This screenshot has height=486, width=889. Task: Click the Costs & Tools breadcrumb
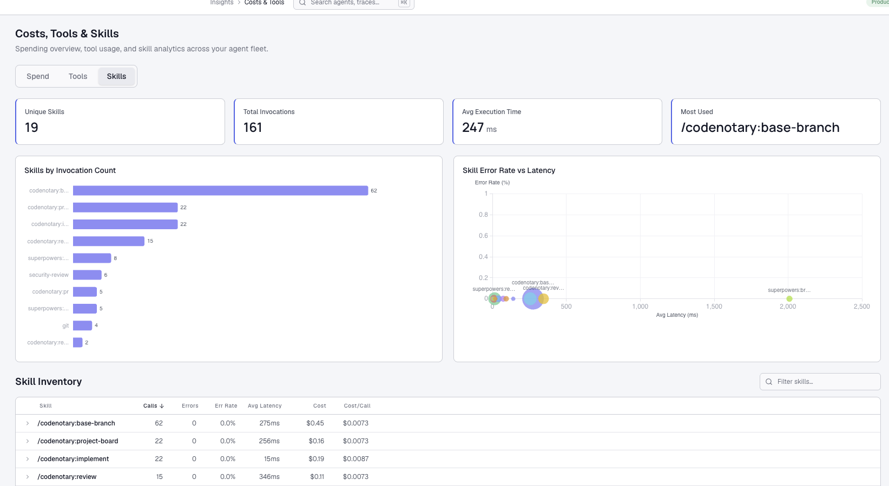pyautogui.click(x=264, y=3)
